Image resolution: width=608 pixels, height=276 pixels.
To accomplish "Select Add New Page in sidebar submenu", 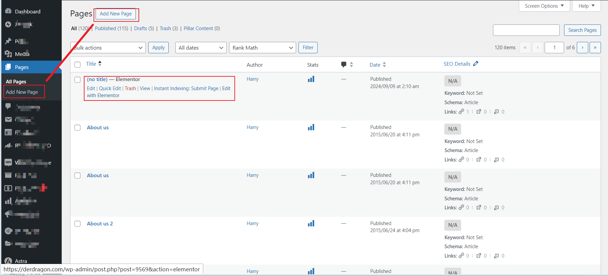I will pos(22,92).
